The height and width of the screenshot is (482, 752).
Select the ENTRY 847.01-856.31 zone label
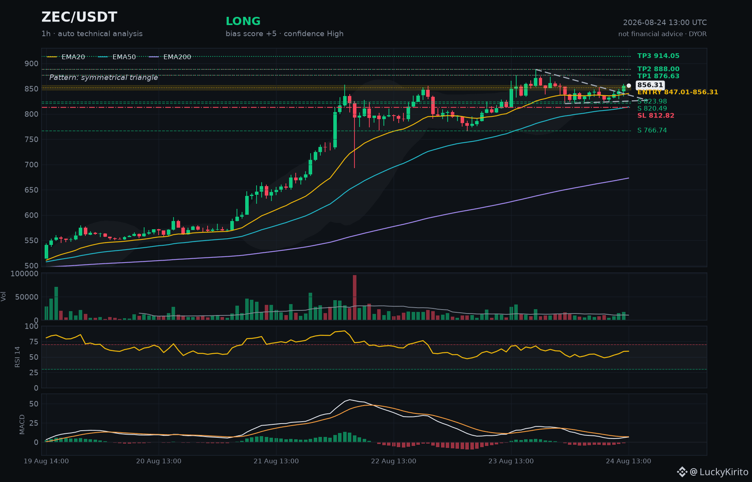coord(678,92)
